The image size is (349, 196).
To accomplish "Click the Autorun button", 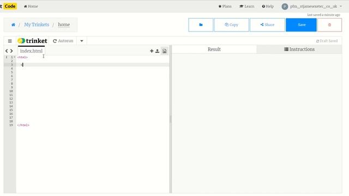I will pyautogui.click(x=63, y=41).
